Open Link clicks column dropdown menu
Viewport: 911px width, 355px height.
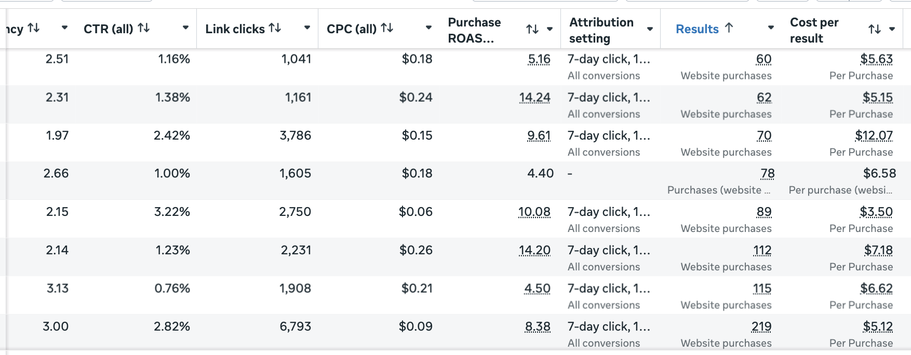[307, 28]
